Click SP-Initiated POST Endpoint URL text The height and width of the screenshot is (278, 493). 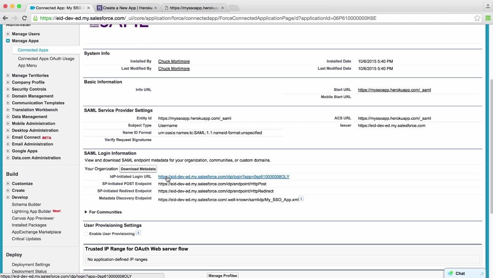click(x=212, y=184)
